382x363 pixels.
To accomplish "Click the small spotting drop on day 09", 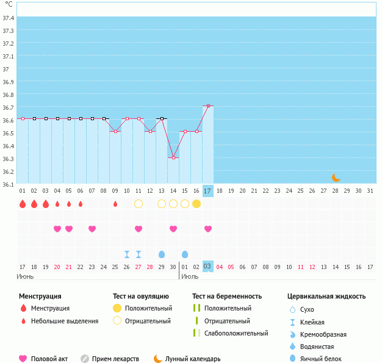I will [115, 204].
